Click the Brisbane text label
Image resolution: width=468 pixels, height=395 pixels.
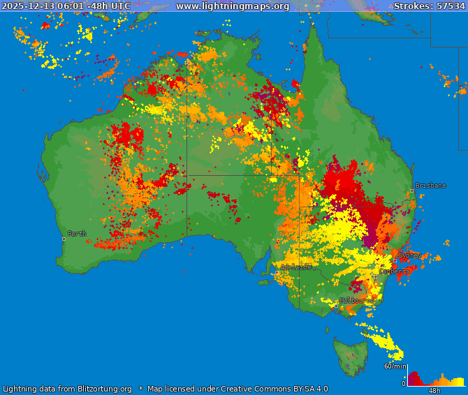point(430,186)
